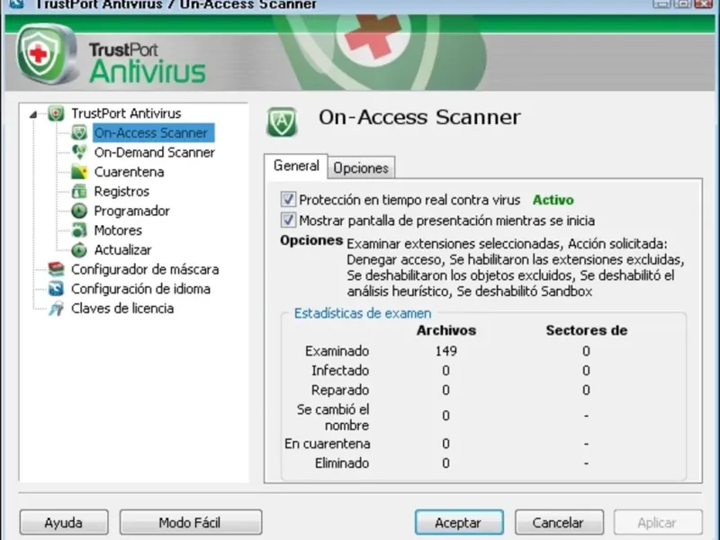Viewport: 720px width, 540px height.
Task: Open Ayuda help button
Action: click(64, 523)
